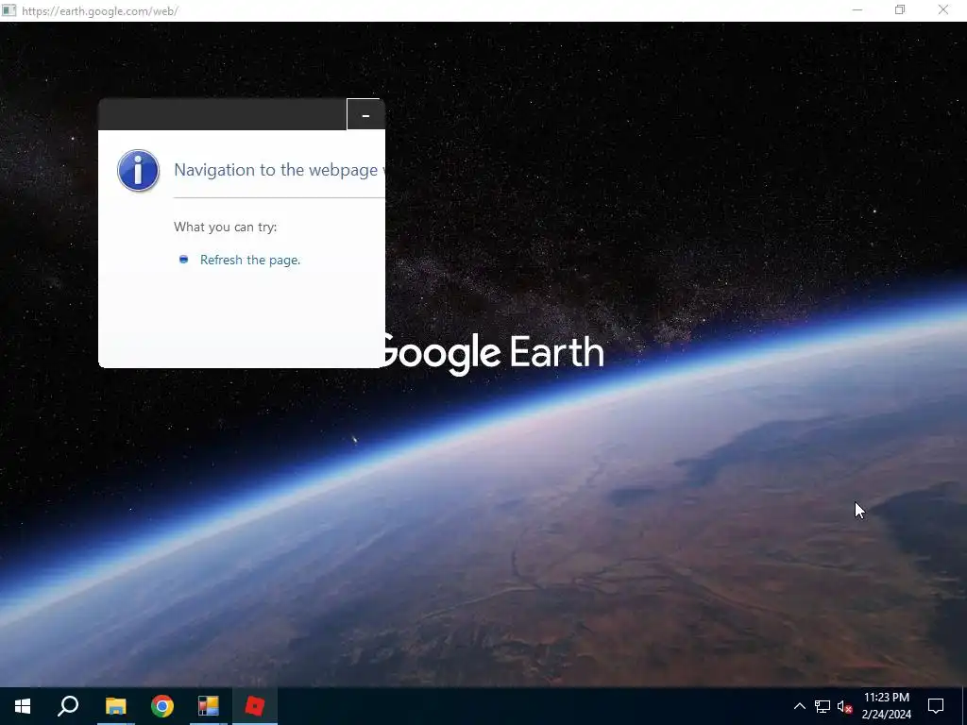Click the blue information icon in dialog
Viewport: 967px width, 725px height.
tap(138, 171)
